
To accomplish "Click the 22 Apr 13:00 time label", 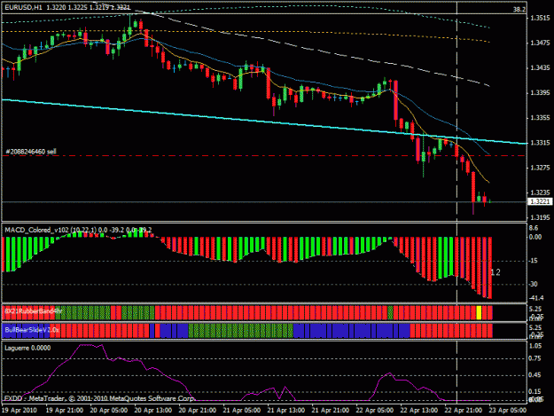I will (x=419, y=411).
